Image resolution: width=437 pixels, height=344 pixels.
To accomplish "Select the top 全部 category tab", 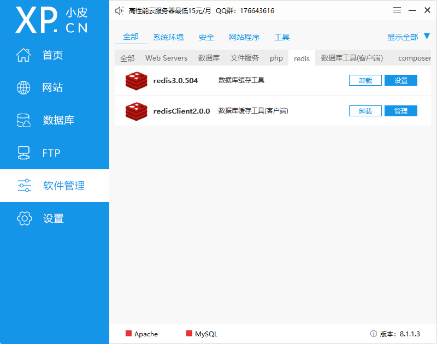I will tap(131, 37).
